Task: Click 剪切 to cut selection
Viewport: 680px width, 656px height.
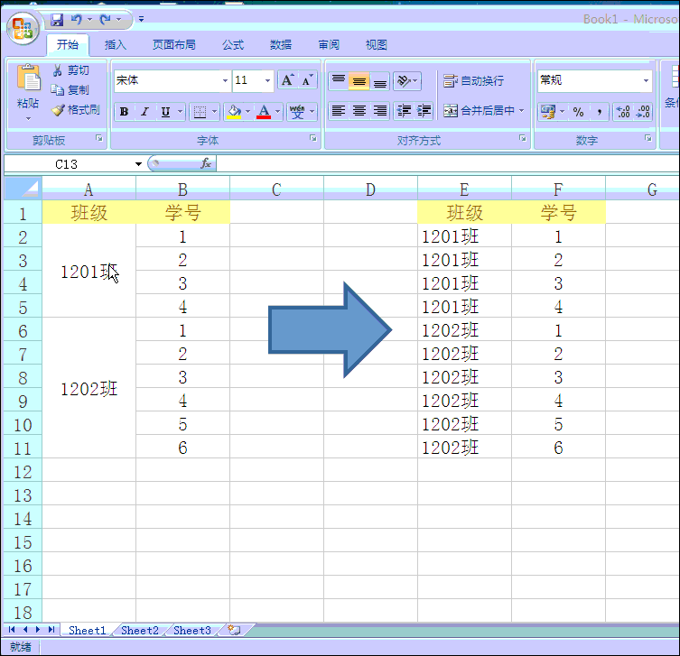Action: coord(70,70)
